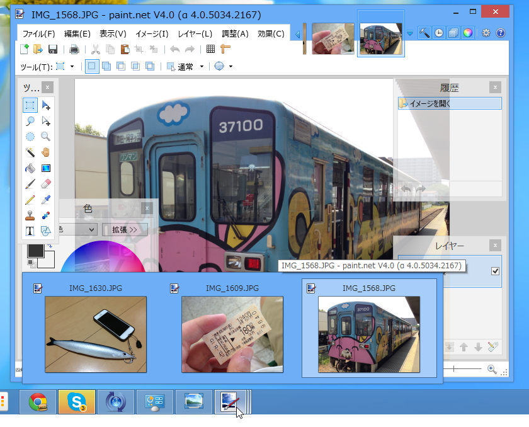Click the Open file toolbar icon
Viewport: 529px width, 427px height.
(x=38, y=49)
